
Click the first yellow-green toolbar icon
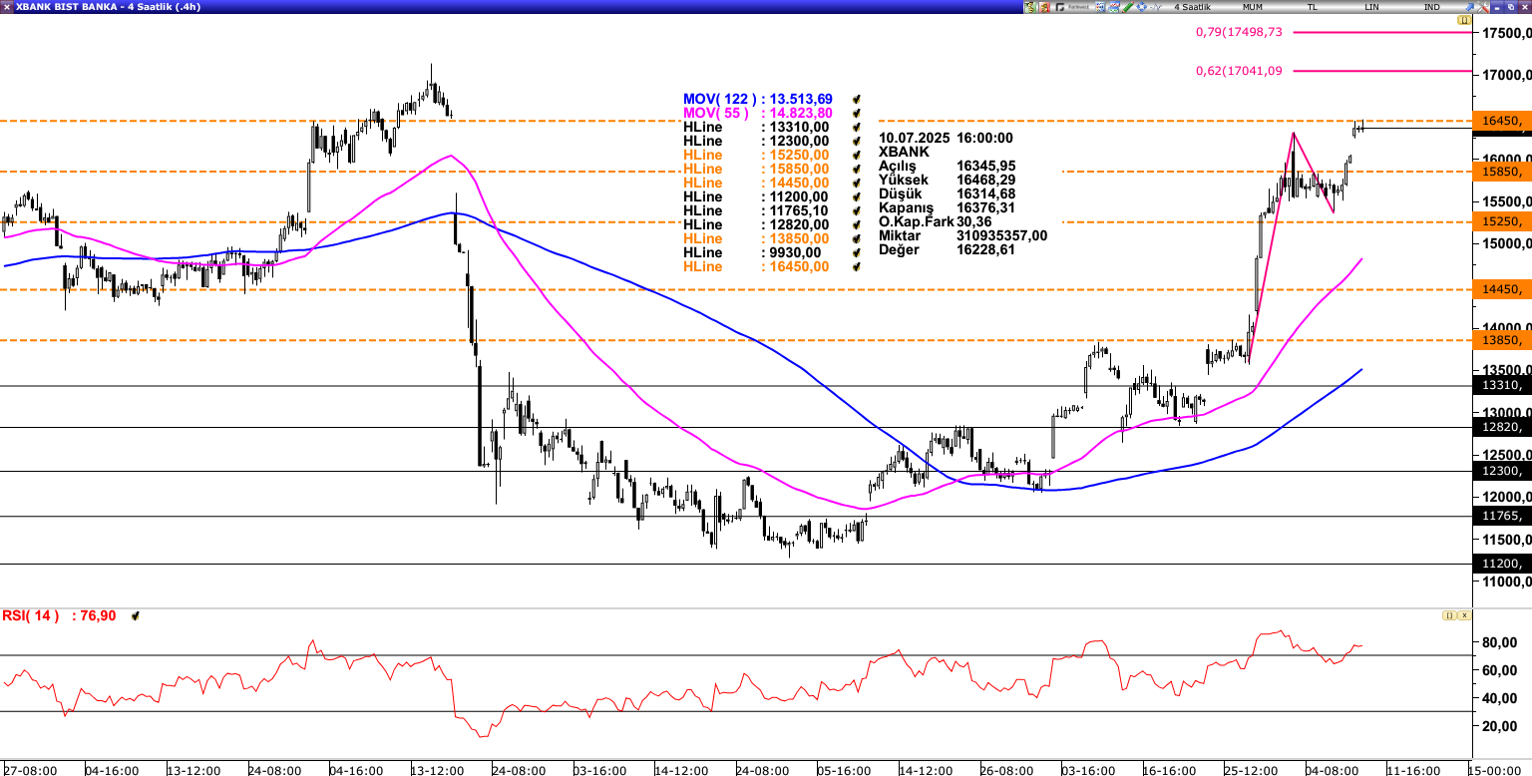coord(1030,7)
